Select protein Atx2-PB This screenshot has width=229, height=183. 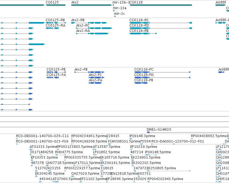(x=89, y=72)
